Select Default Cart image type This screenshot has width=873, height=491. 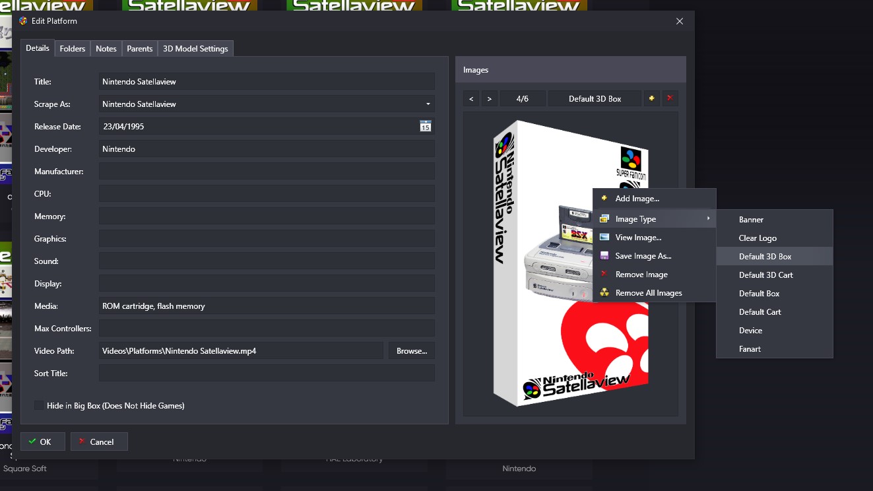tap(775, 311)
